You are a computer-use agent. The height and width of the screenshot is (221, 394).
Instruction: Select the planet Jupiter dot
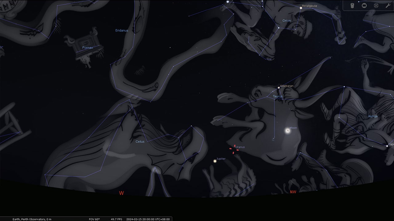point(215,161)
